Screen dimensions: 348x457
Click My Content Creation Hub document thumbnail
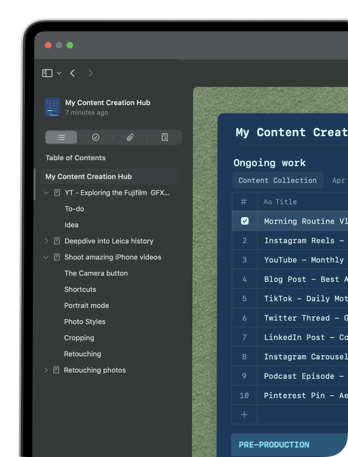tap(52, 107)
